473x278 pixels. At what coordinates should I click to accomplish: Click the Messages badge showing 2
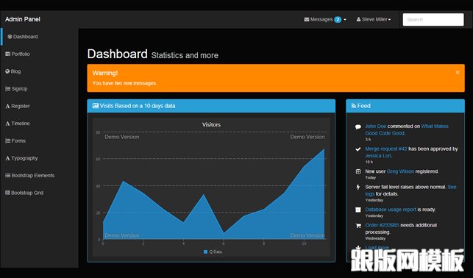click(x=338, y=20)
